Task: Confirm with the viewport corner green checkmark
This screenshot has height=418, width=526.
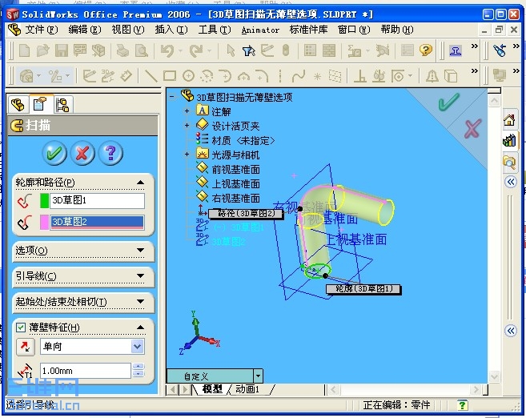Action: 448,102
